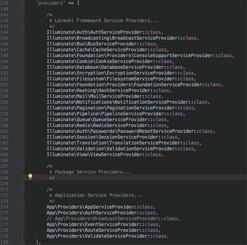Collapse the Laravel Framework comment fold at line 141
This screenshot has width=247, height=245.
tap(23, 15)
